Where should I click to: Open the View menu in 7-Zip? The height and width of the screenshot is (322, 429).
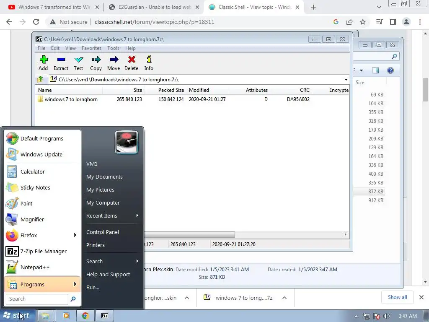pos(70,48)
